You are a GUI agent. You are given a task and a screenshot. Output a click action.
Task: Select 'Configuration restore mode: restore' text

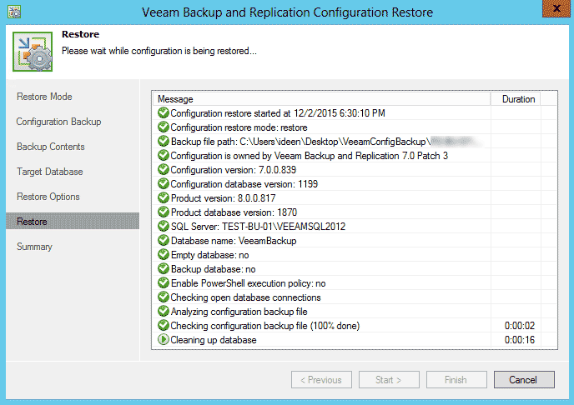click(x=239, y=127)
